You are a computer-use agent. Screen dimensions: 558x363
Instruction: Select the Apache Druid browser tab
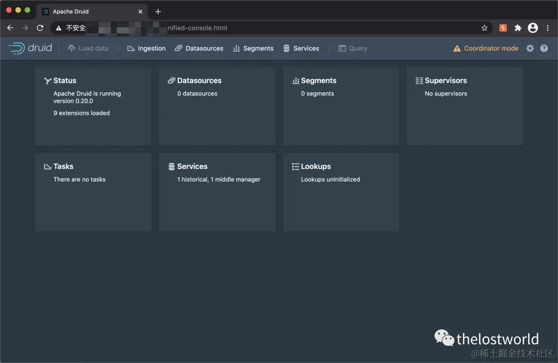(x=92, y=11)
